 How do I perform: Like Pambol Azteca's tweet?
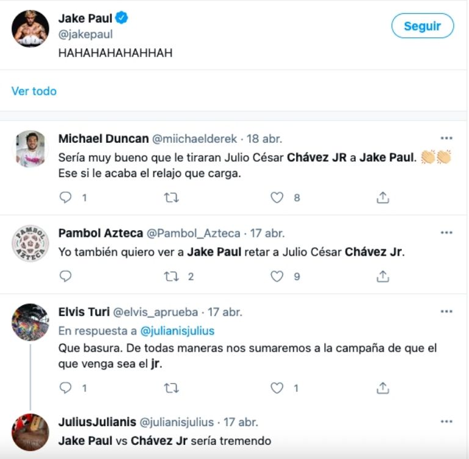tap(277, 276)
